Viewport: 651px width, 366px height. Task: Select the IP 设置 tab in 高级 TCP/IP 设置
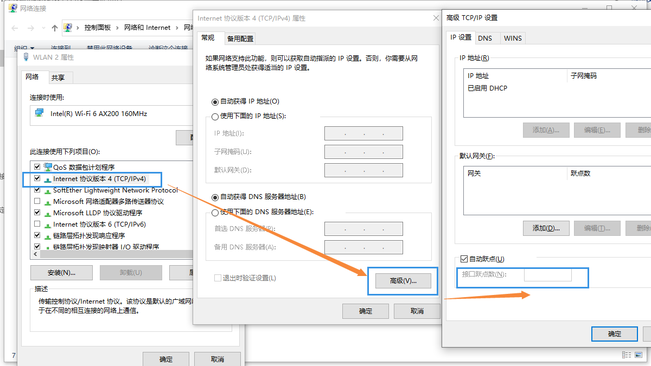pyautogui.click(x=461, y=37)
